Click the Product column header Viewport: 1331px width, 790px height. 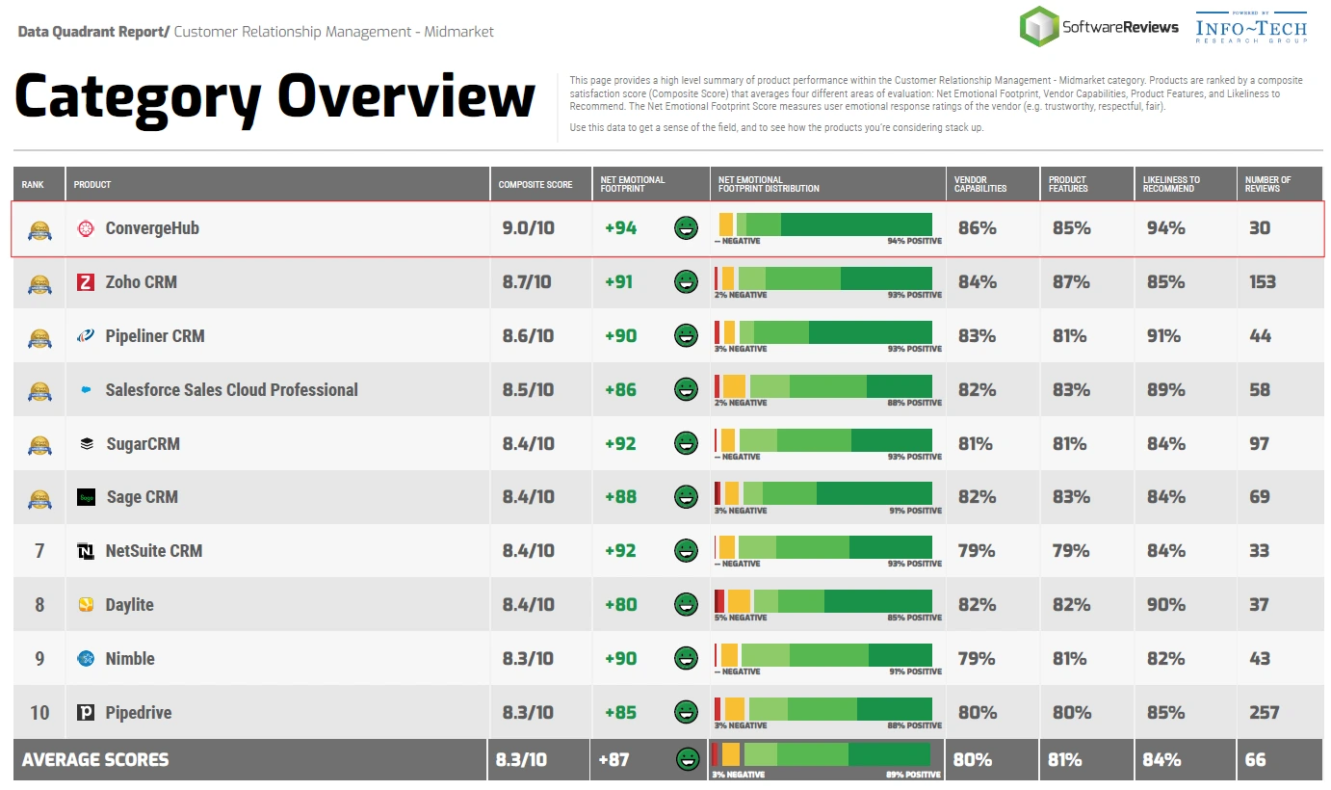(278, 183)
